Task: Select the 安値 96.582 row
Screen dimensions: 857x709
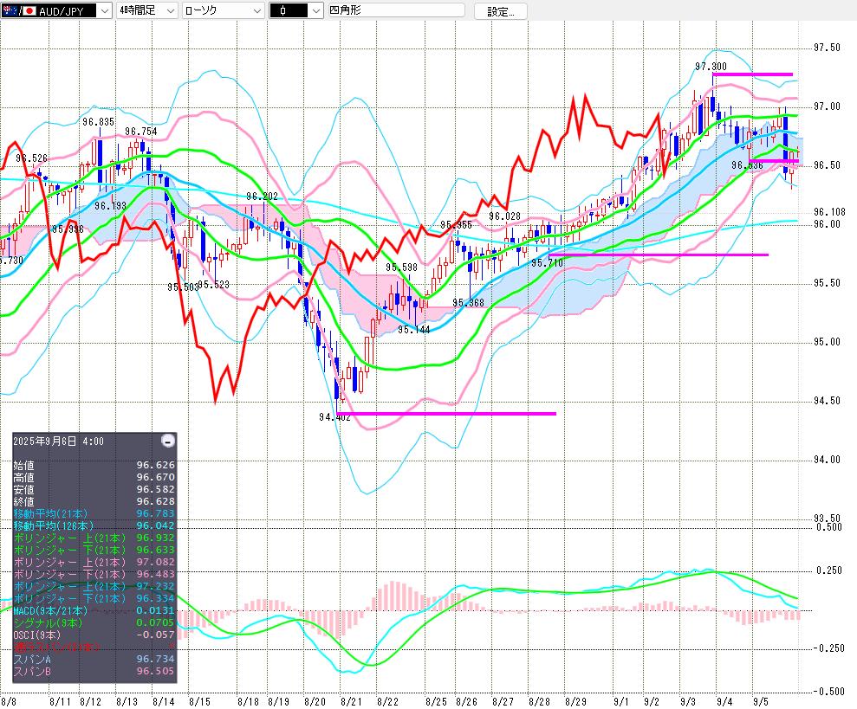Action: [94, 489]
